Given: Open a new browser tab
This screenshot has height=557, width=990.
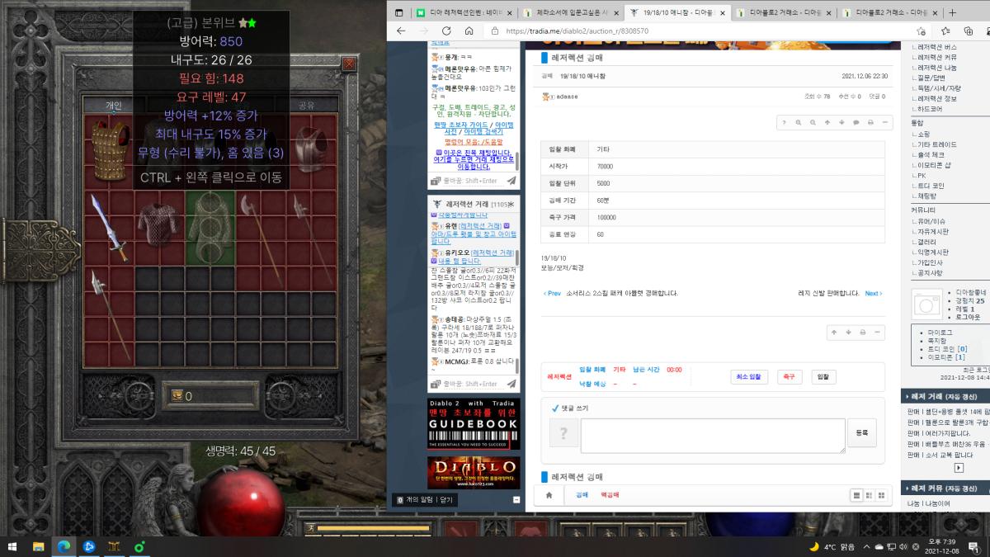Looking at the screenshot, I should [953, 12].
